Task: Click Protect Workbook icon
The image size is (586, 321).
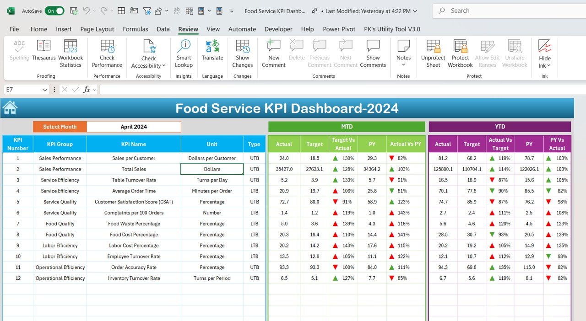Action: coord(460,46)
